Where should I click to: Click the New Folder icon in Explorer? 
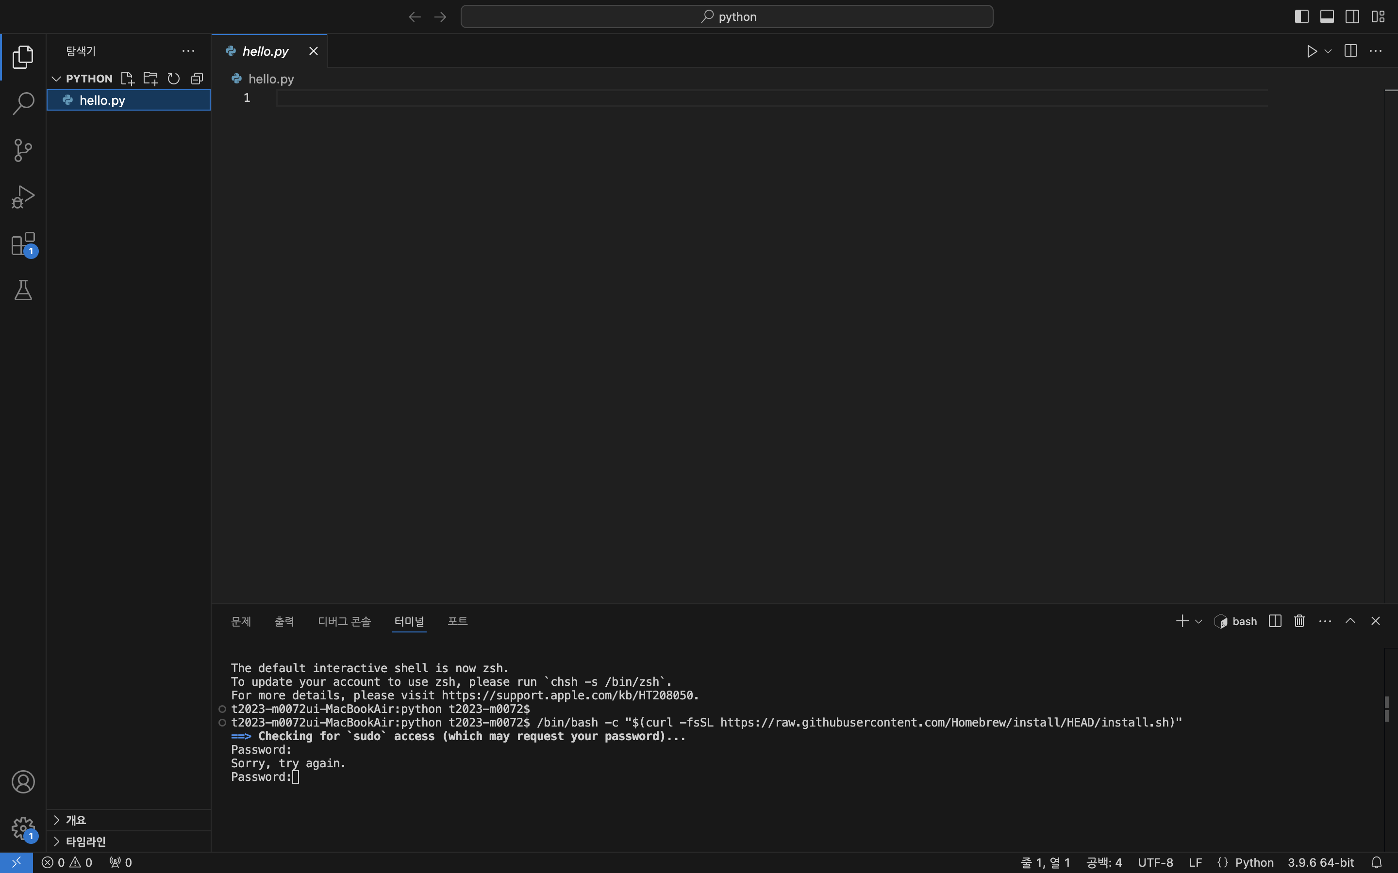coord(150,79)
